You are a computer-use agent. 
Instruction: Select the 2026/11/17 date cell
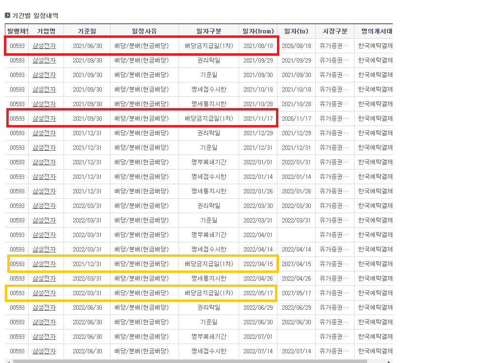296,119
